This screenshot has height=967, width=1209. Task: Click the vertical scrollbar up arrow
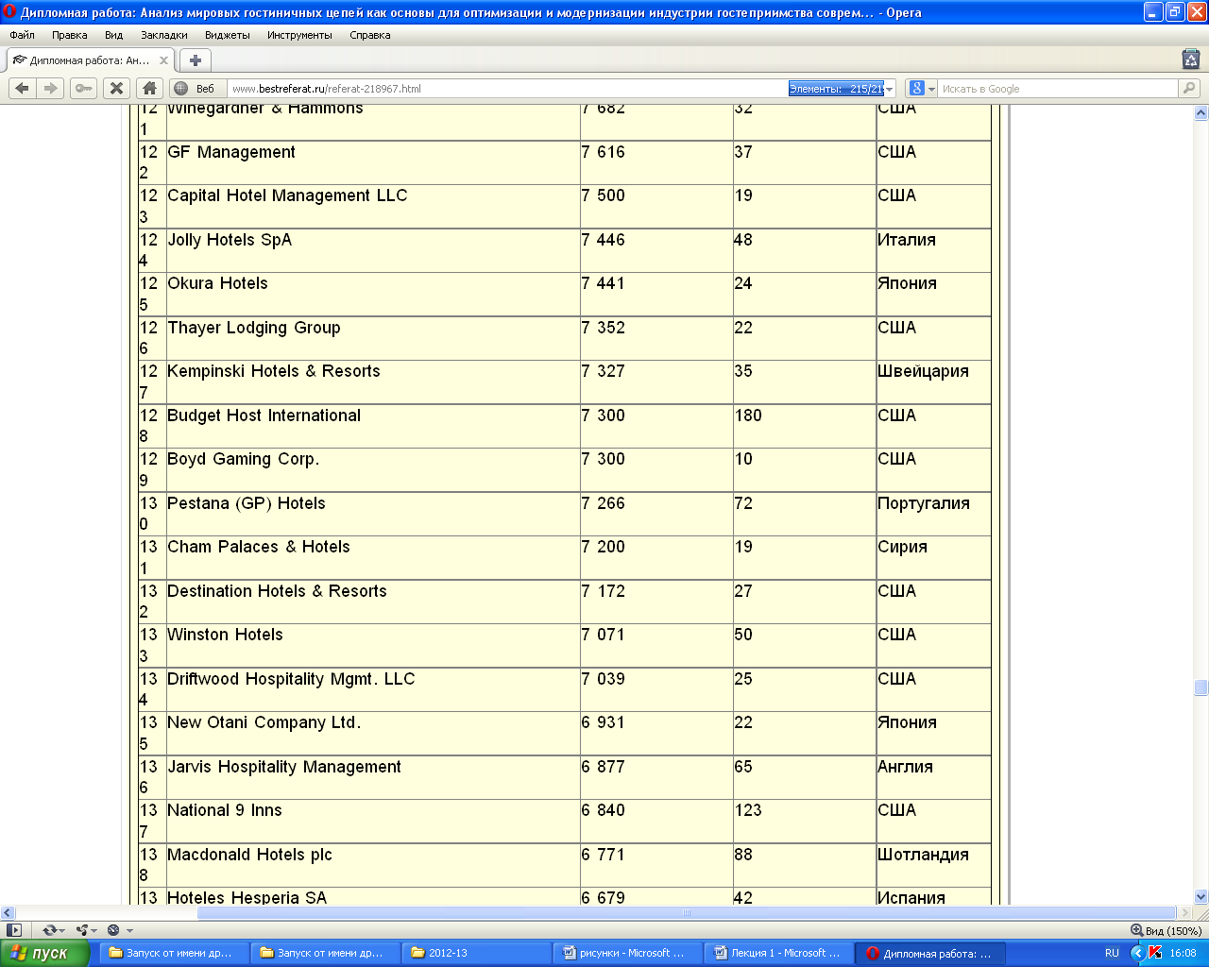tap(1200, 112)
